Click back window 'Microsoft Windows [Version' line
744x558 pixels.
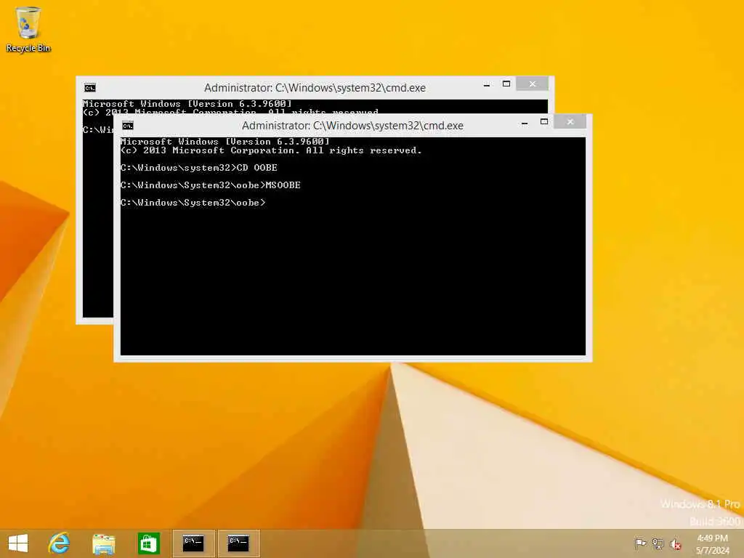[x=187, y=103]
